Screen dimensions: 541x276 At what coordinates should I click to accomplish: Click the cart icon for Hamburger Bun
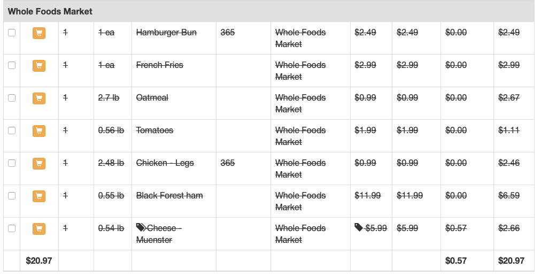[x=39, y=33]
